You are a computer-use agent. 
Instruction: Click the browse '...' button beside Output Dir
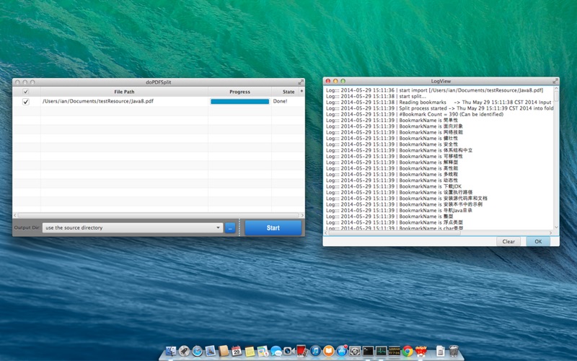click(230, 228)
